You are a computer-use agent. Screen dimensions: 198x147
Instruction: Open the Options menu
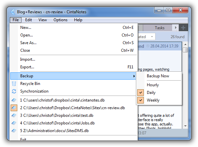point(60,20)
